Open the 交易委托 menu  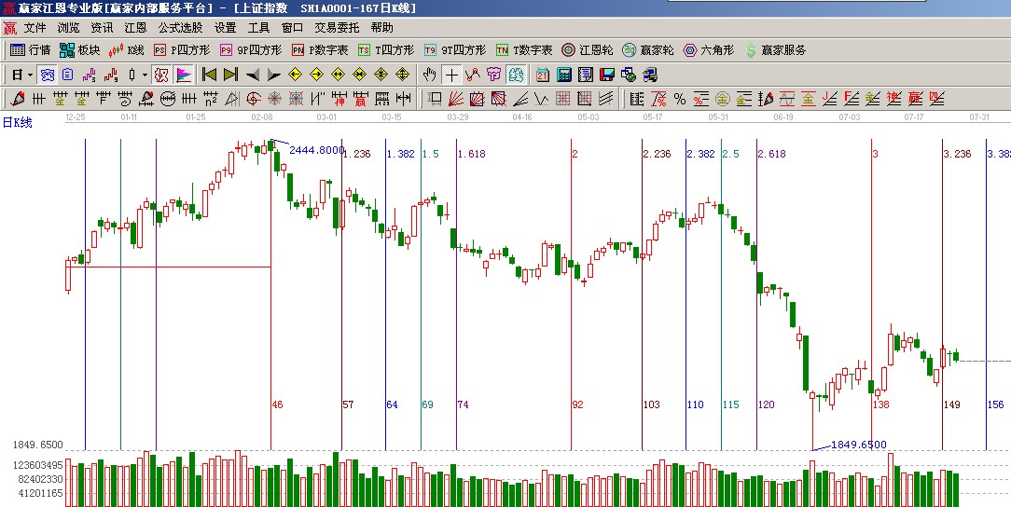pyautogui.click(x=336, y=28)
